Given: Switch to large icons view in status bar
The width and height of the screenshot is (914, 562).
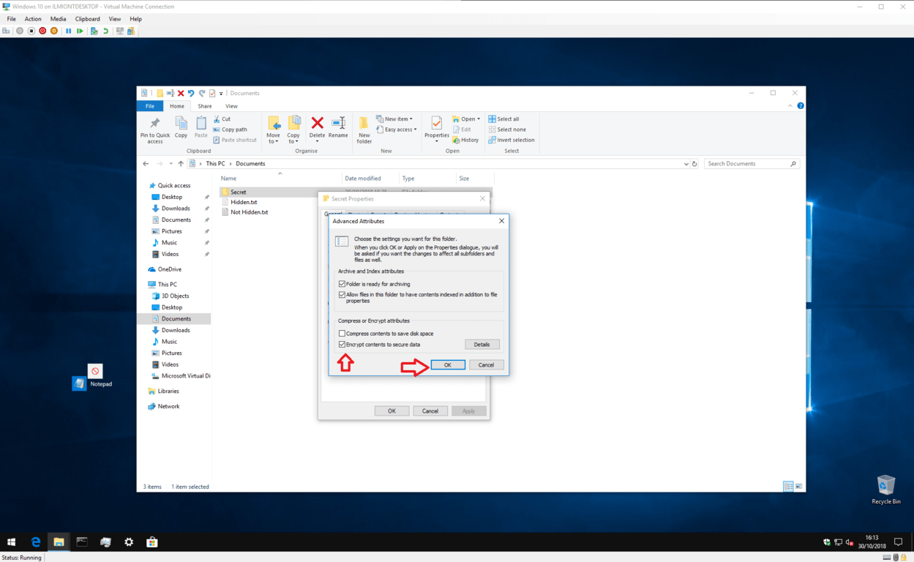Looking at the screenshot, I should pyautogui.click(x=798, y=487).
